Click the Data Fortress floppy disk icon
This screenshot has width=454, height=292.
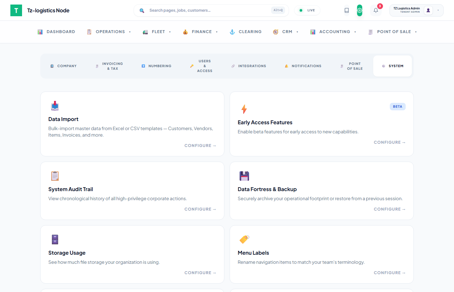tap(244, 176)
